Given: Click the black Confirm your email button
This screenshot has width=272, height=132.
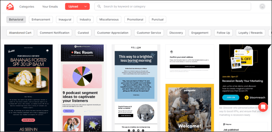Looking at the screenshot, I should point(190,67).
